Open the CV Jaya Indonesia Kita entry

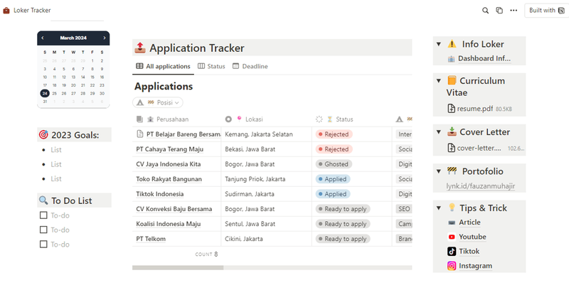click(169, 164)
